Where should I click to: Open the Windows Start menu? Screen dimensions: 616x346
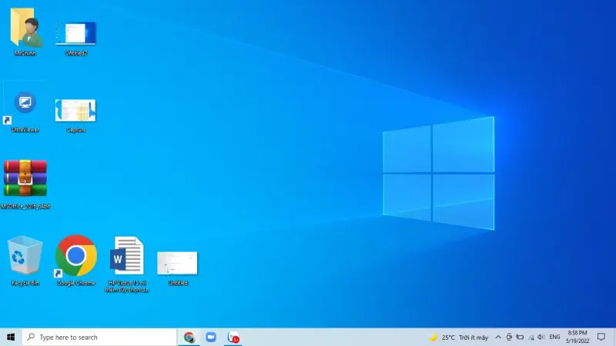11,338
